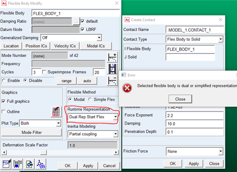Open the Position ICs button

[x=36, y=46]
